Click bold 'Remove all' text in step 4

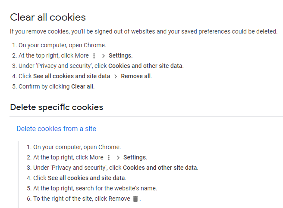(x=136, y=76)
